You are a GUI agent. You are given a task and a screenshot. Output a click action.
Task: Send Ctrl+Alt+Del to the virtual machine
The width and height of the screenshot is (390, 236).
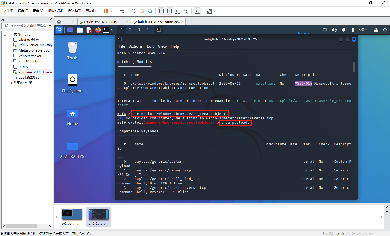(x=122, y=11)
